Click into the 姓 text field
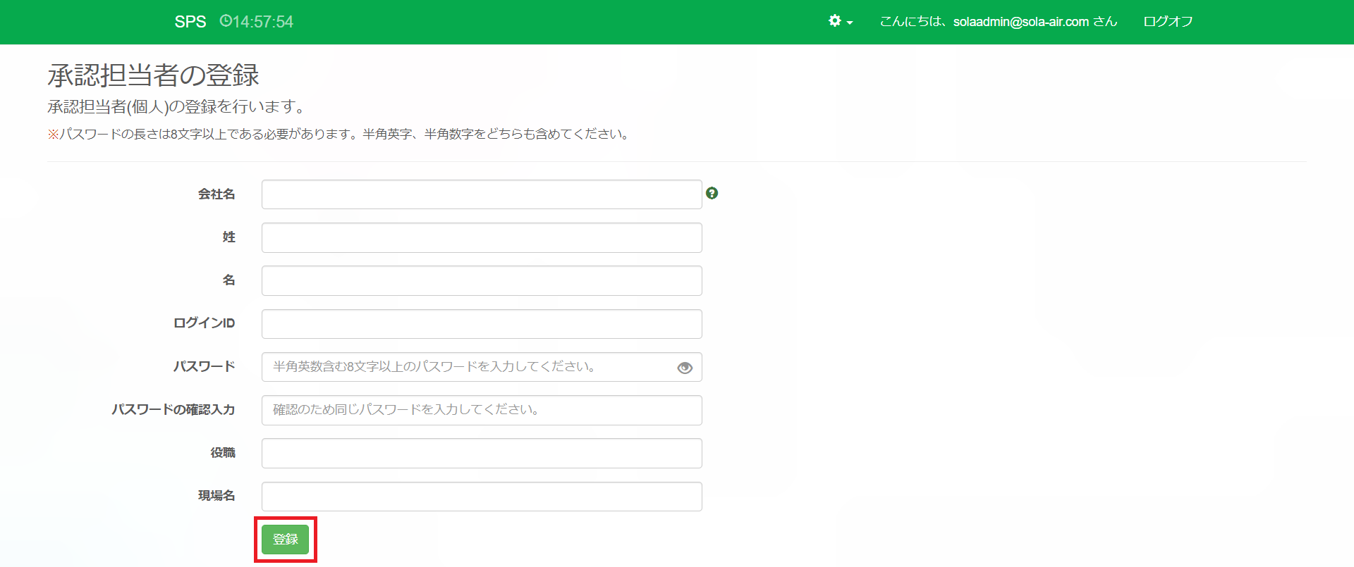Image resolution: width=1354 pixels, height=567 pixels. [x=481, y=238]
